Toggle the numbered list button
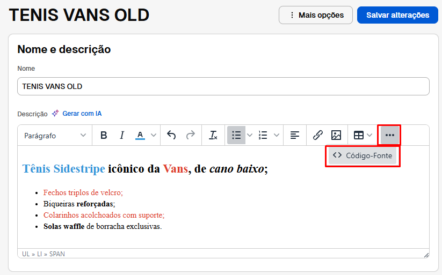The width and height of the screenshot is (442, 275). (x=263, y=136)
